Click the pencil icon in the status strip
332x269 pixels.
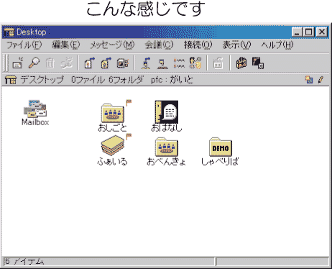point(321,80)
